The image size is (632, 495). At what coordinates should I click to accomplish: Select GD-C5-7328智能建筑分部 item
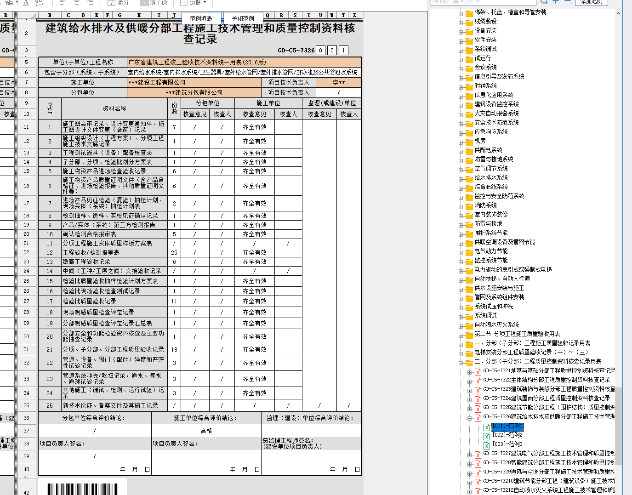click(x=549, y=462)
